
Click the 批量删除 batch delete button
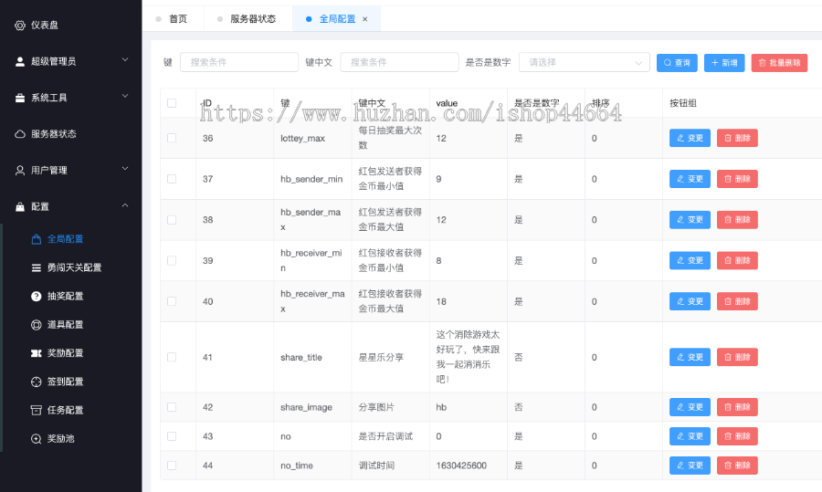(x=779, y=62)
